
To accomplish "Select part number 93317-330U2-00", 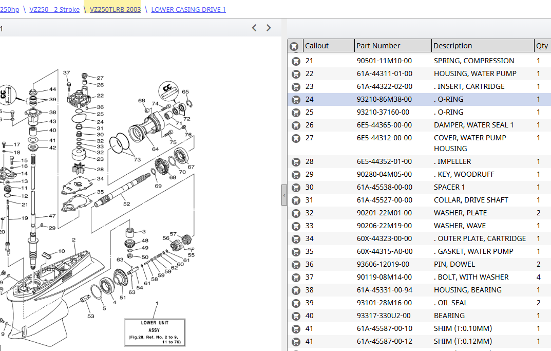I will pos(384,316).
